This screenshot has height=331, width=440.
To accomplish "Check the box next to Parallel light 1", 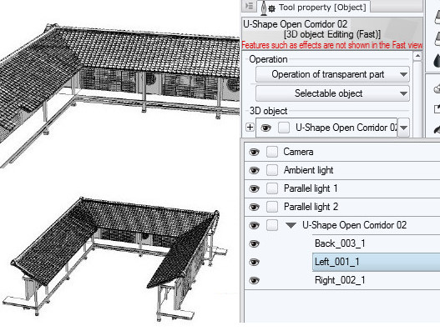I will pyautogui.click(x=272, y=188).
